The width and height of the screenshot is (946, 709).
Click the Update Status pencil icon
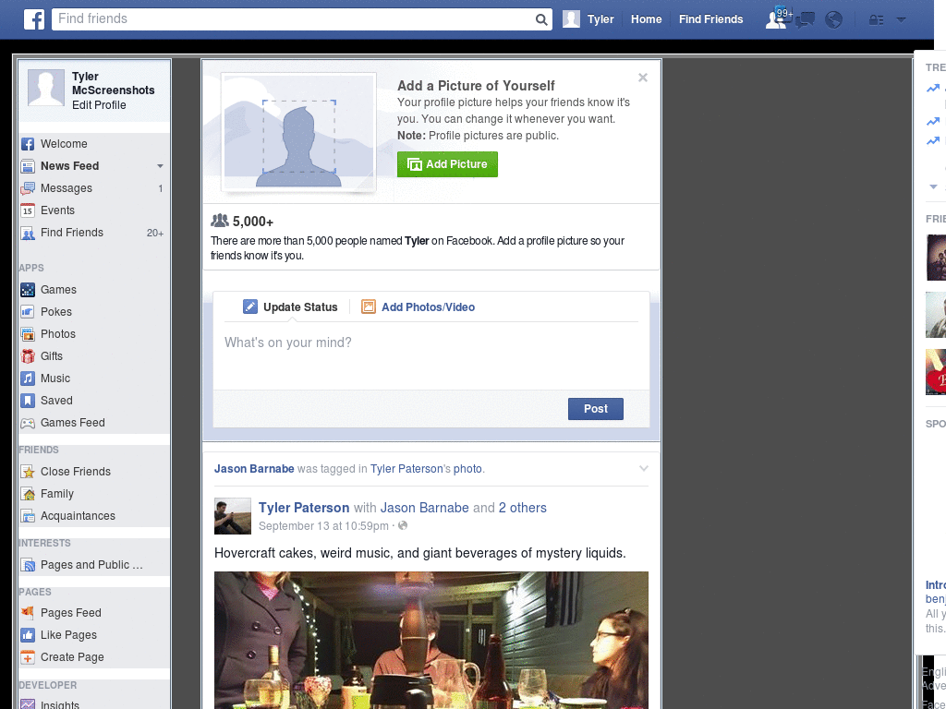(x=249, y=306)
